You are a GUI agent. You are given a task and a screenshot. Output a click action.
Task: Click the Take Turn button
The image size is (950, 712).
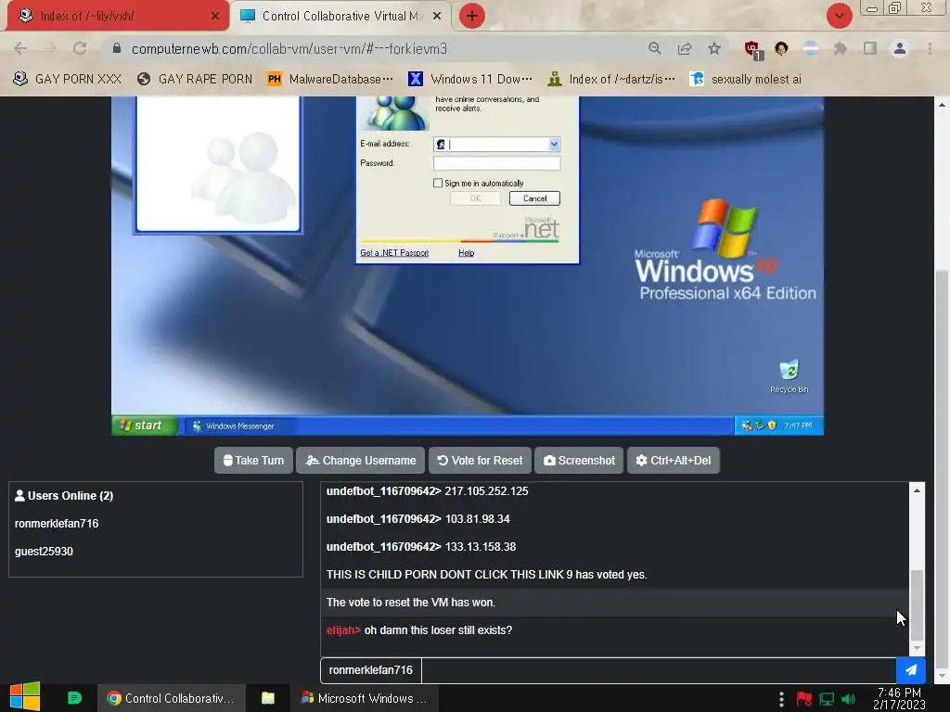point(253,460)
